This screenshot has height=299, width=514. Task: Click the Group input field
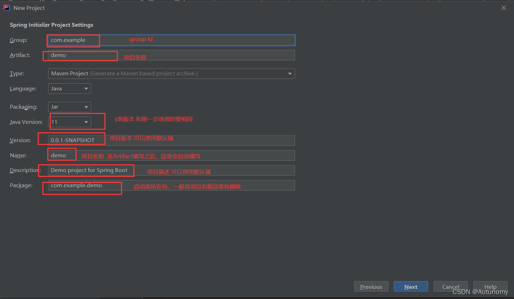(171, 40)
